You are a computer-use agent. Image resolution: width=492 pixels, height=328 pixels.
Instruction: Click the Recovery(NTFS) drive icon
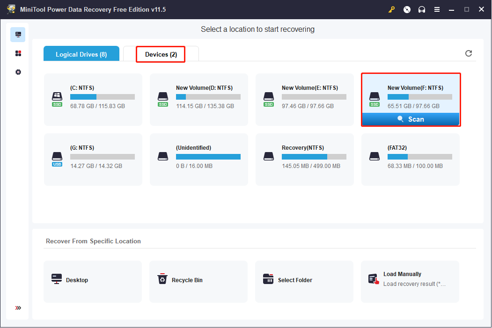tap(269, 156)
